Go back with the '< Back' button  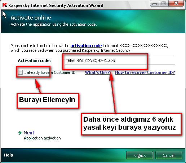tap(139, 155)
